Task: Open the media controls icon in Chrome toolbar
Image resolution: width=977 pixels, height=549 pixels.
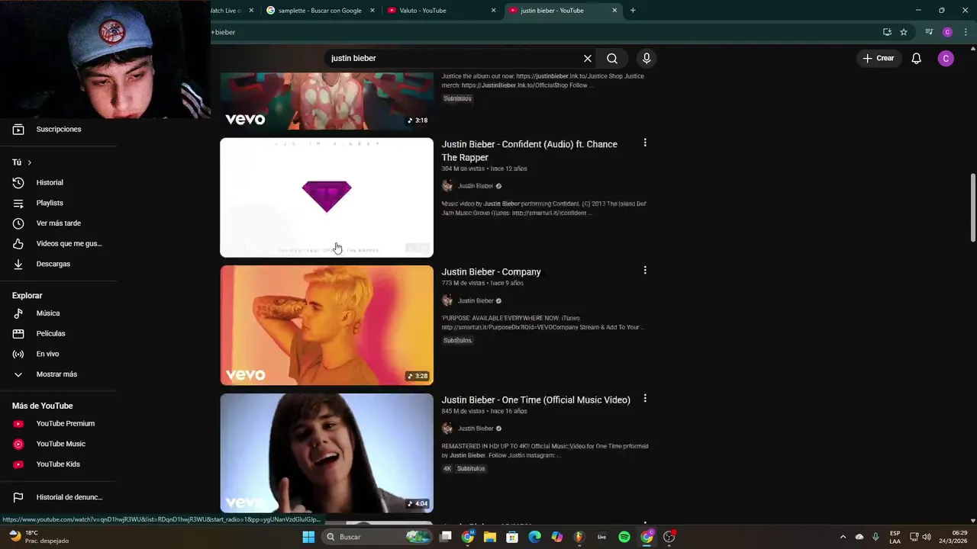Action: 929,32
